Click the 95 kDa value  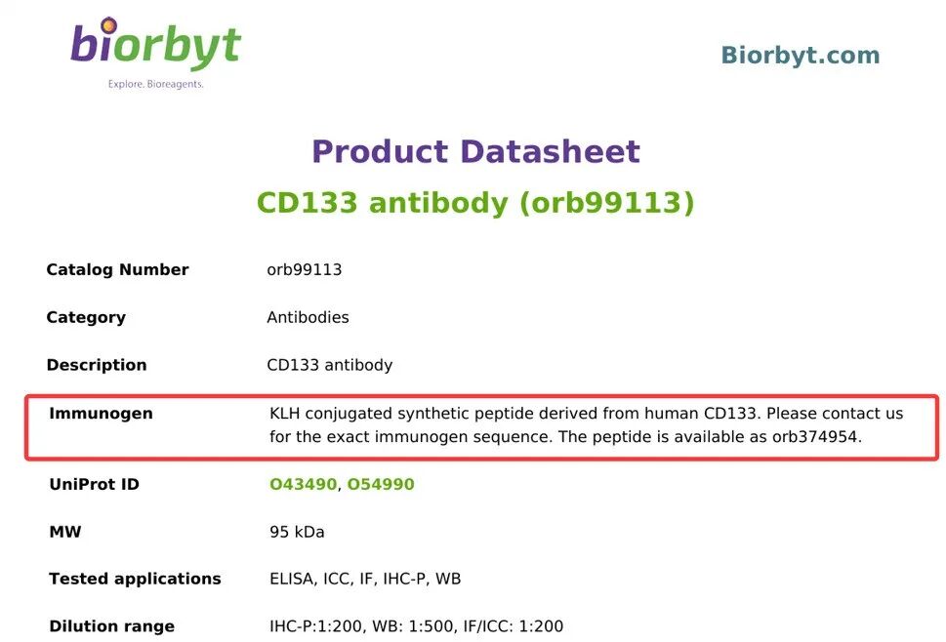click(x=297, y=533)
